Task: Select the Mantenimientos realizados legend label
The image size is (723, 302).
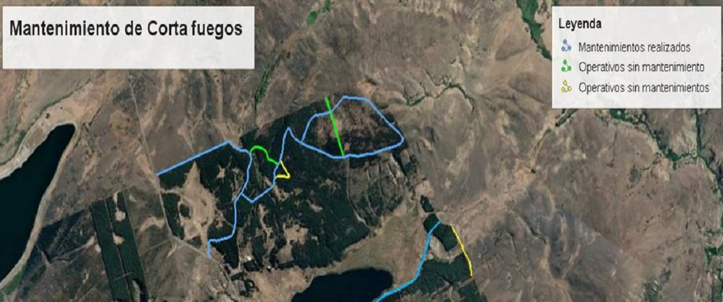Action: click(634, 46)
